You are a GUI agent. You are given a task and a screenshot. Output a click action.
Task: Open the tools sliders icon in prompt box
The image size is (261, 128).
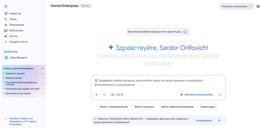pyautogui.click(x=105, y=95)
